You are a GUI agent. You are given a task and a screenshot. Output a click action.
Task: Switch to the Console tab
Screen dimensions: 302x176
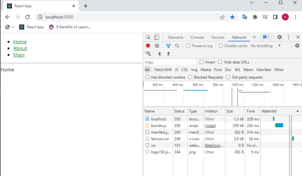point(197,37)
